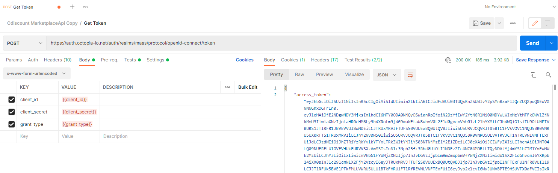Screen dimensions: 558x173
Task: Expand the x-www-form-urlencoded body type dropdown
Action: pos(36,73)
